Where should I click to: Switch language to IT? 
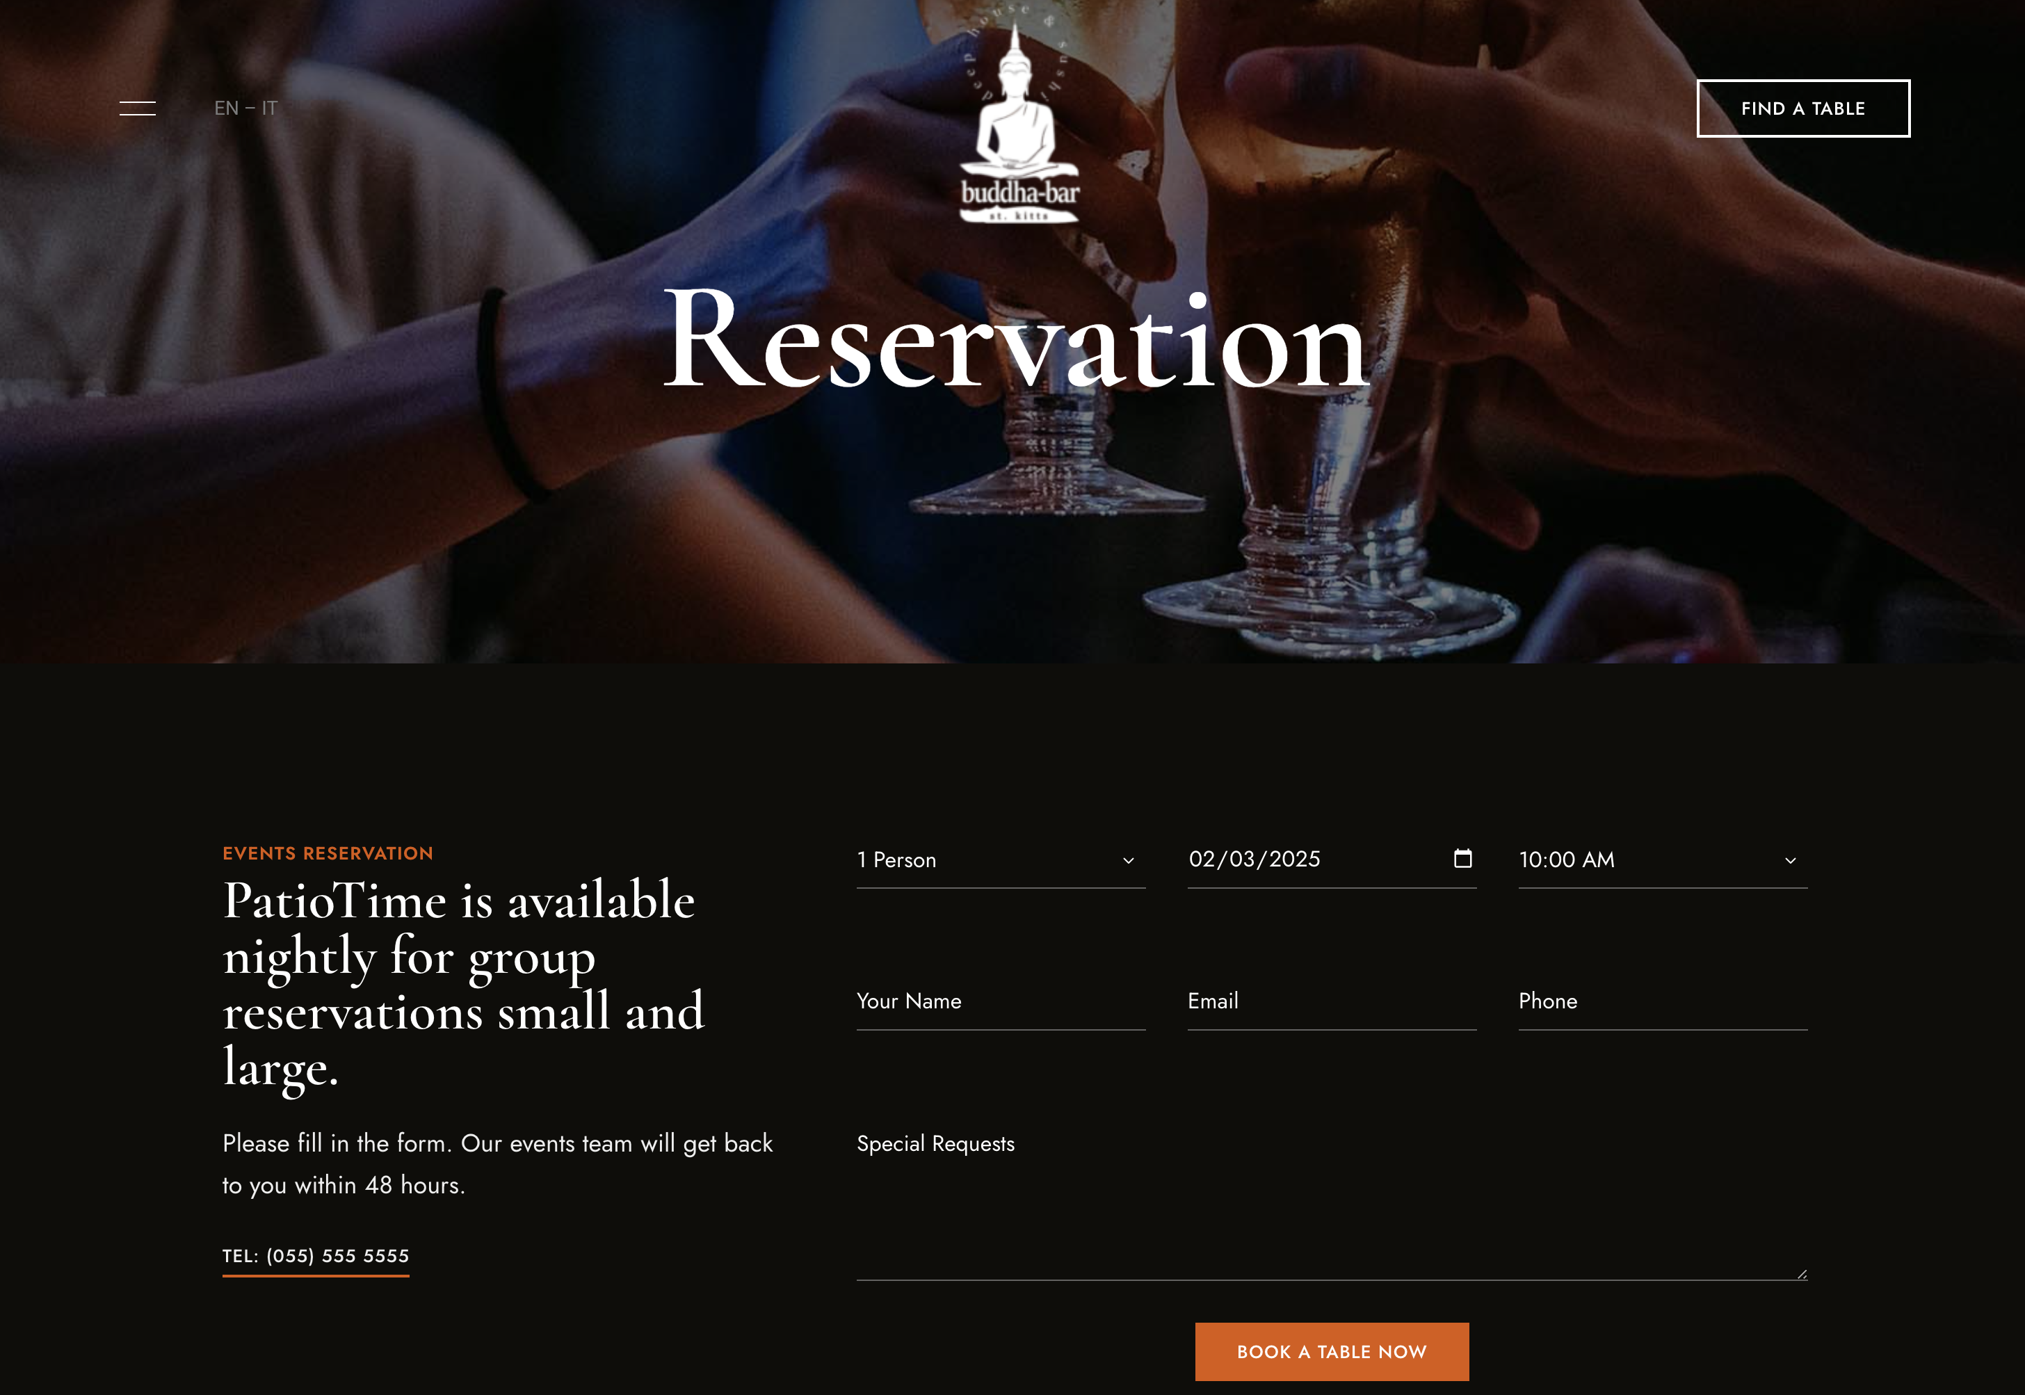(x=269, y=108)
